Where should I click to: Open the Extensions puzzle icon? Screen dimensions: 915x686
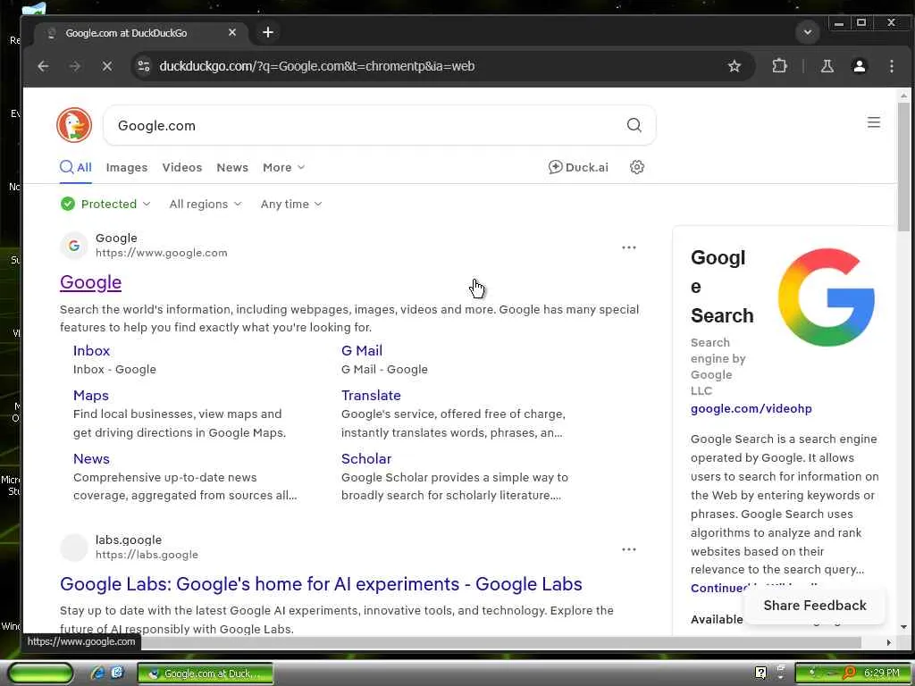(779, 66)
